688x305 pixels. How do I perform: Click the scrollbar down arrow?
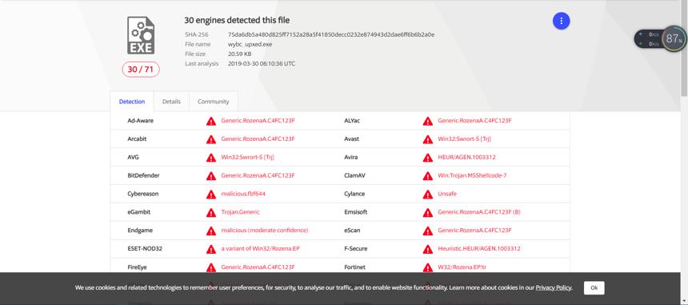coord(684,301)
